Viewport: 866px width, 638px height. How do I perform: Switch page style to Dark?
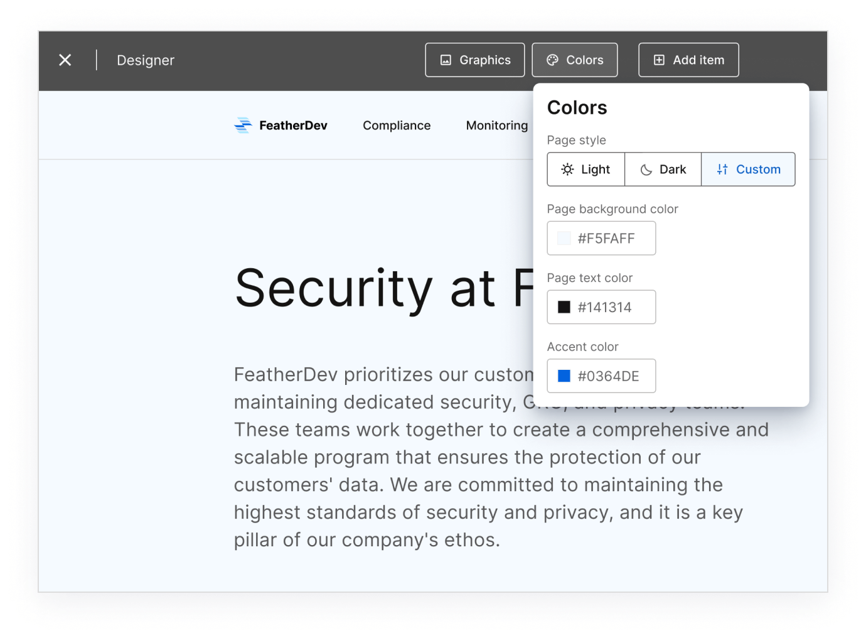coord(663,170)
